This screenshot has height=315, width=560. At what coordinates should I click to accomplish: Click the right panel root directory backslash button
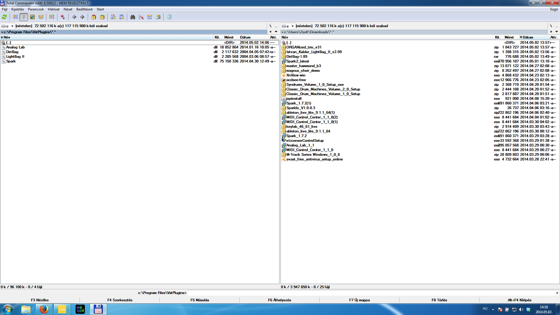pos(551,26)
